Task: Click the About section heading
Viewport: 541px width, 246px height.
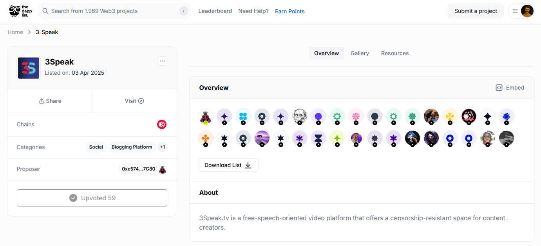Action: tap(208, 192)
